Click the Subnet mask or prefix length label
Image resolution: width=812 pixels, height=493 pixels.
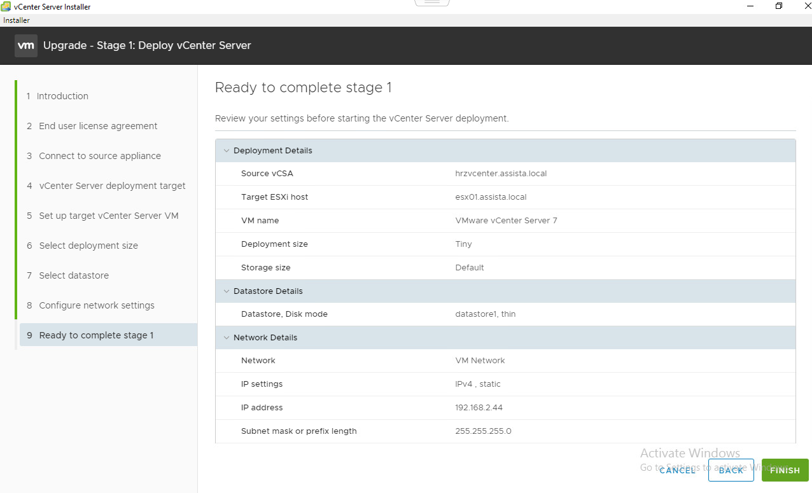(298, 431)
